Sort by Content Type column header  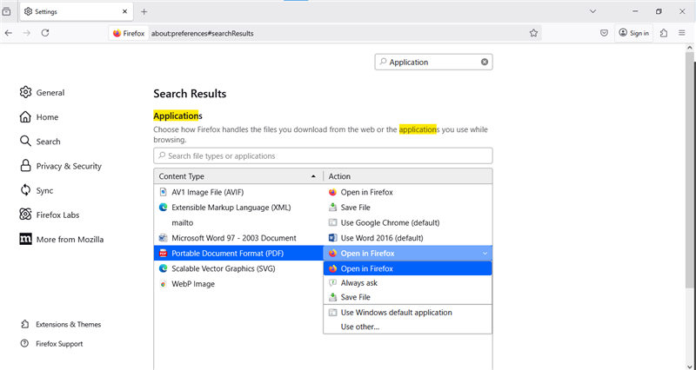238,176
